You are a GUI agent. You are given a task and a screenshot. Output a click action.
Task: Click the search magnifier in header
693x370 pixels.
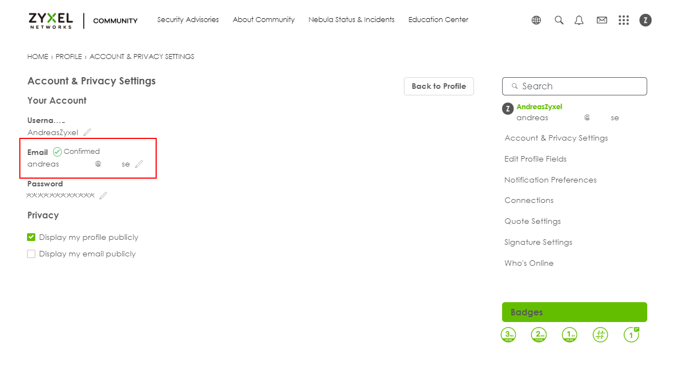tap(559, 20)
